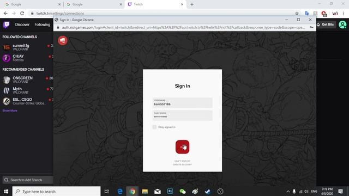Click the Google Translate extension icon

(x=307, y=13)
